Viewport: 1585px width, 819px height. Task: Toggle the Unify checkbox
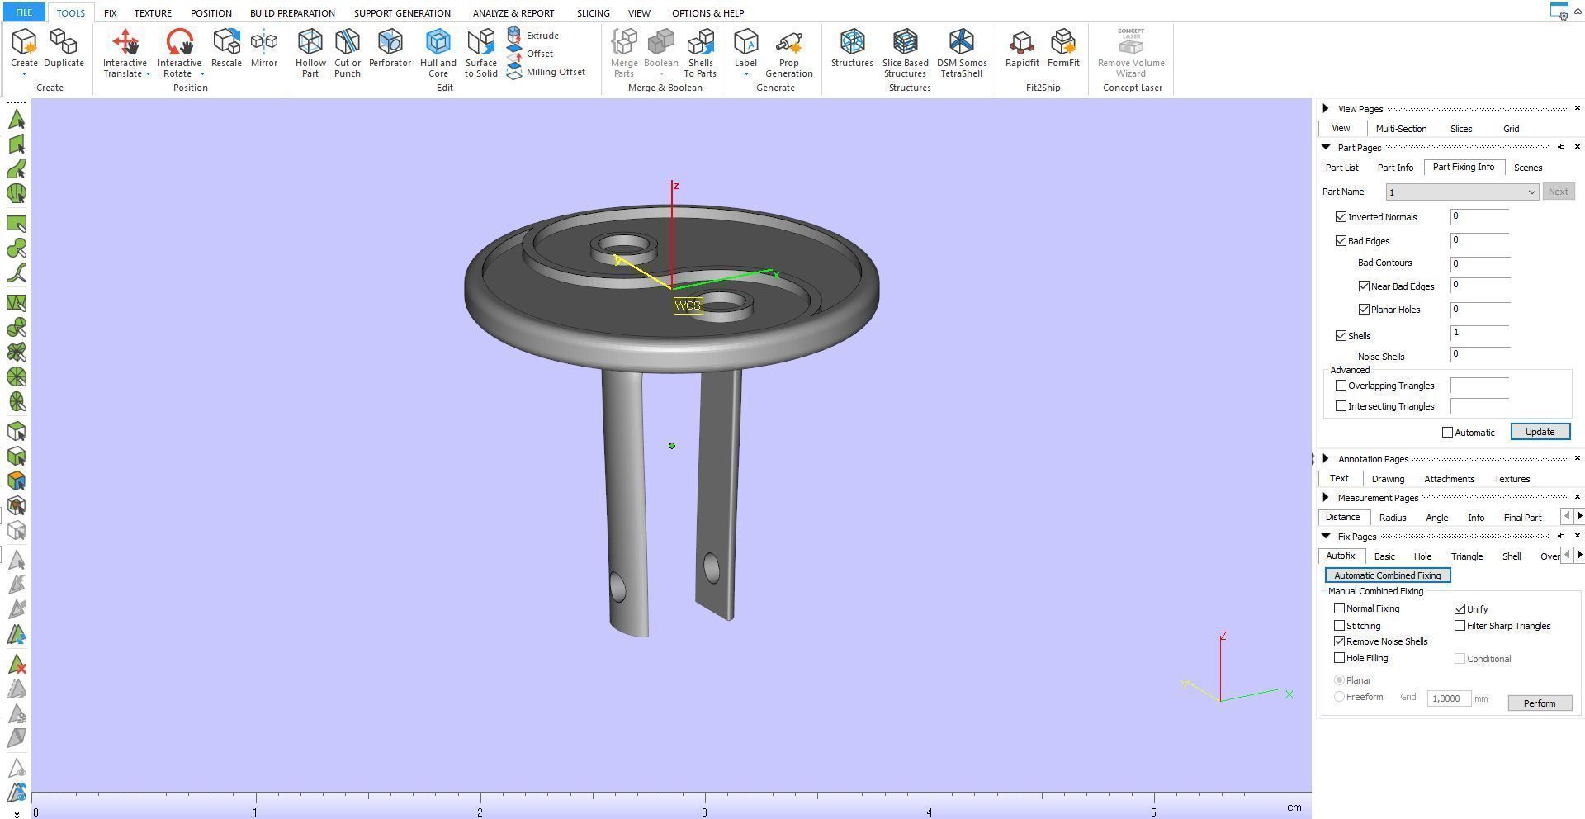1460,609
